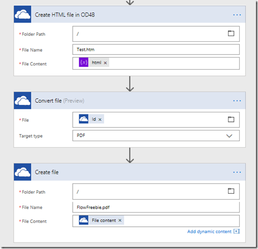Open file picker icon in Convert file File field
Viewport: 258px width, 249px height.
(x=231, y=119)
